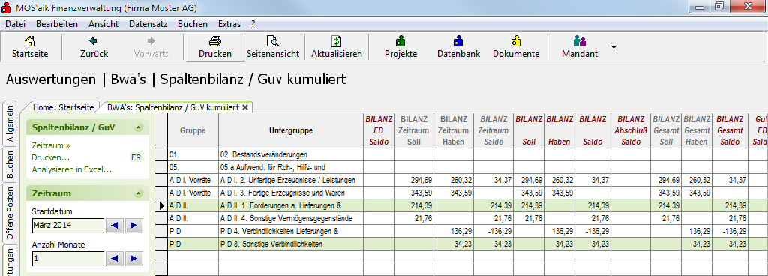Image resolution: width=768 pixels, height=276 pixels.
Task: Open the Dokumente toolbar icon
Action: point(516,41)
